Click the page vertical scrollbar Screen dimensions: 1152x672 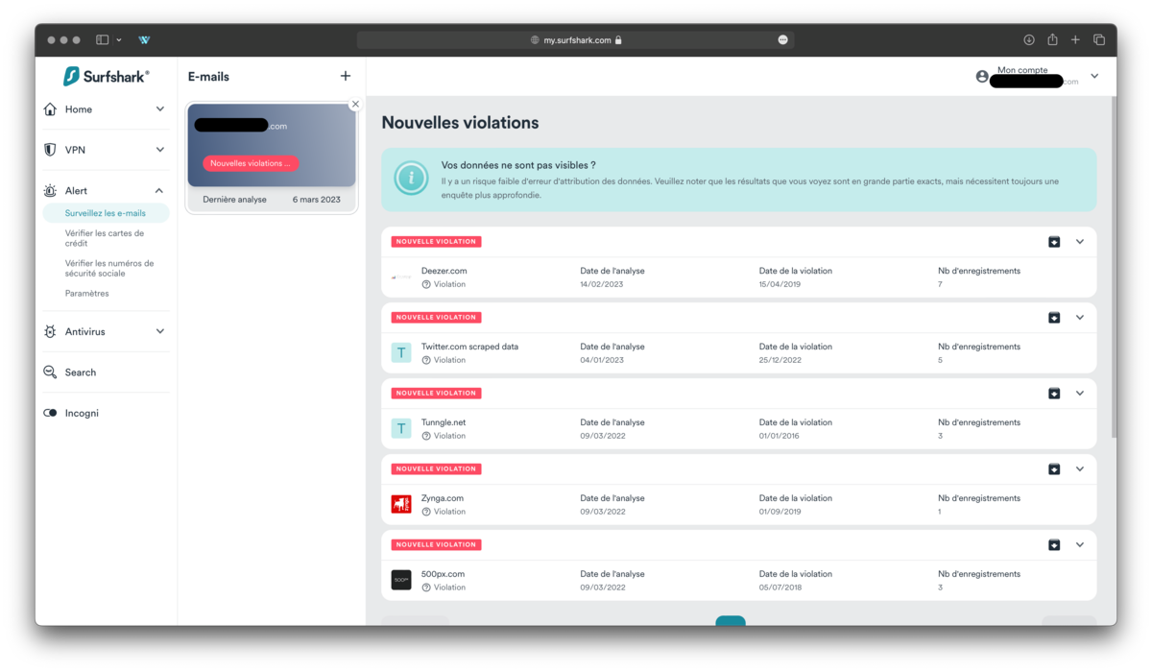coord(1113,269)
